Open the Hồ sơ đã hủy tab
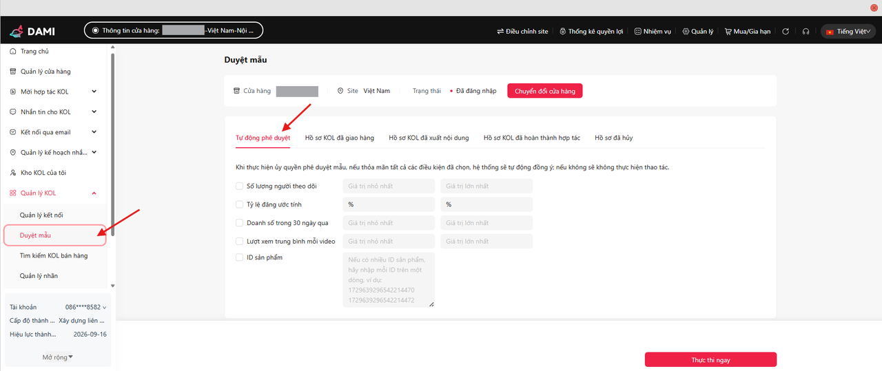The height and width of the screenshot is (371, 882). (x=613, y=138)
